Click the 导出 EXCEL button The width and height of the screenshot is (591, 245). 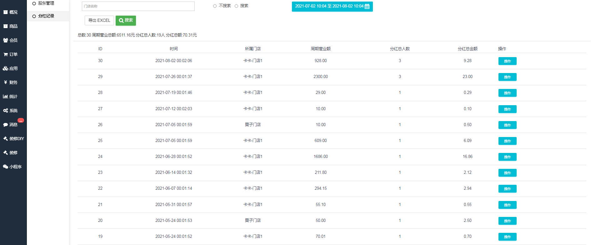[x=99, y=20]
